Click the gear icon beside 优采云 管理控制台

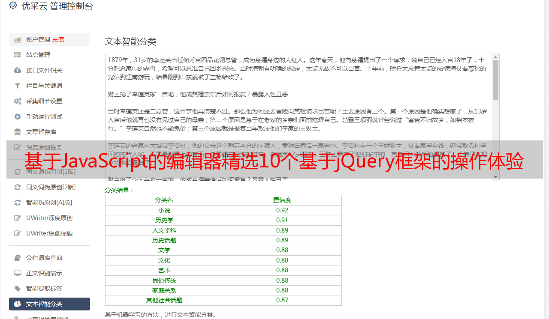pos(13,6)
